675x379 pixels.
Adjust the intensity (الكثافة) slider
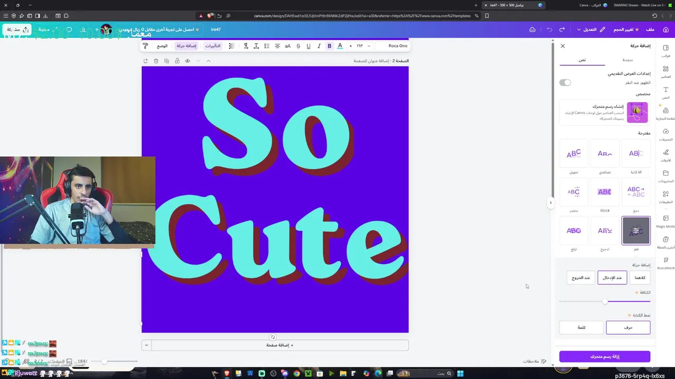(x=605, y=302)
